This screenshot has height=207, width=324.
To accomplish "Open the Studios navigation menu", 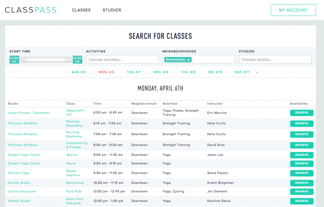I will click(x=112, y=10).
